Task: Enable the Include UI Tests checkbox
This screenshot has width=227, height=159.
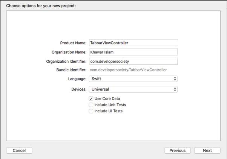Action: [91, 111]
